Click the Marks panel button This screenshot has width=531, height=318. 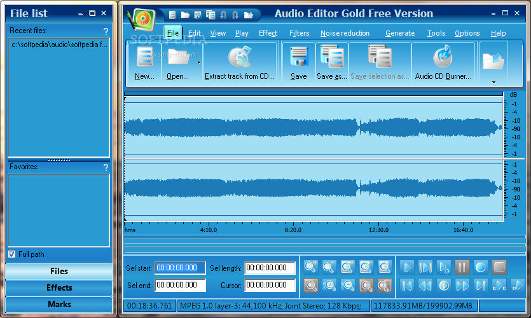(x=59, y=305)
